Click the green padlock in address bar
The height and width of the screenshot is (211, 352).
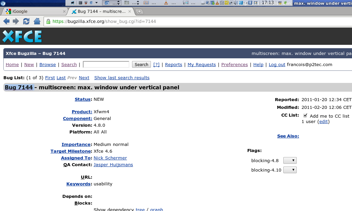[48, 21]
